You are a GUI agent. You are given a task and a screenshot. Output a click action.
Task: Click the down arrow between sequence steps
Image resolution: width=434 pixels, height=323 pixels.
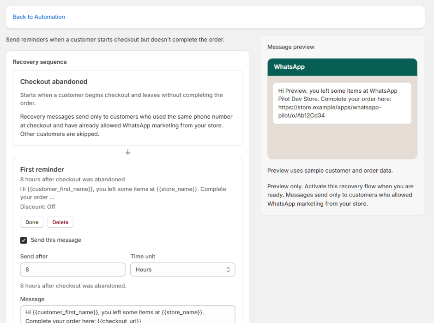[x=127, y=152]
